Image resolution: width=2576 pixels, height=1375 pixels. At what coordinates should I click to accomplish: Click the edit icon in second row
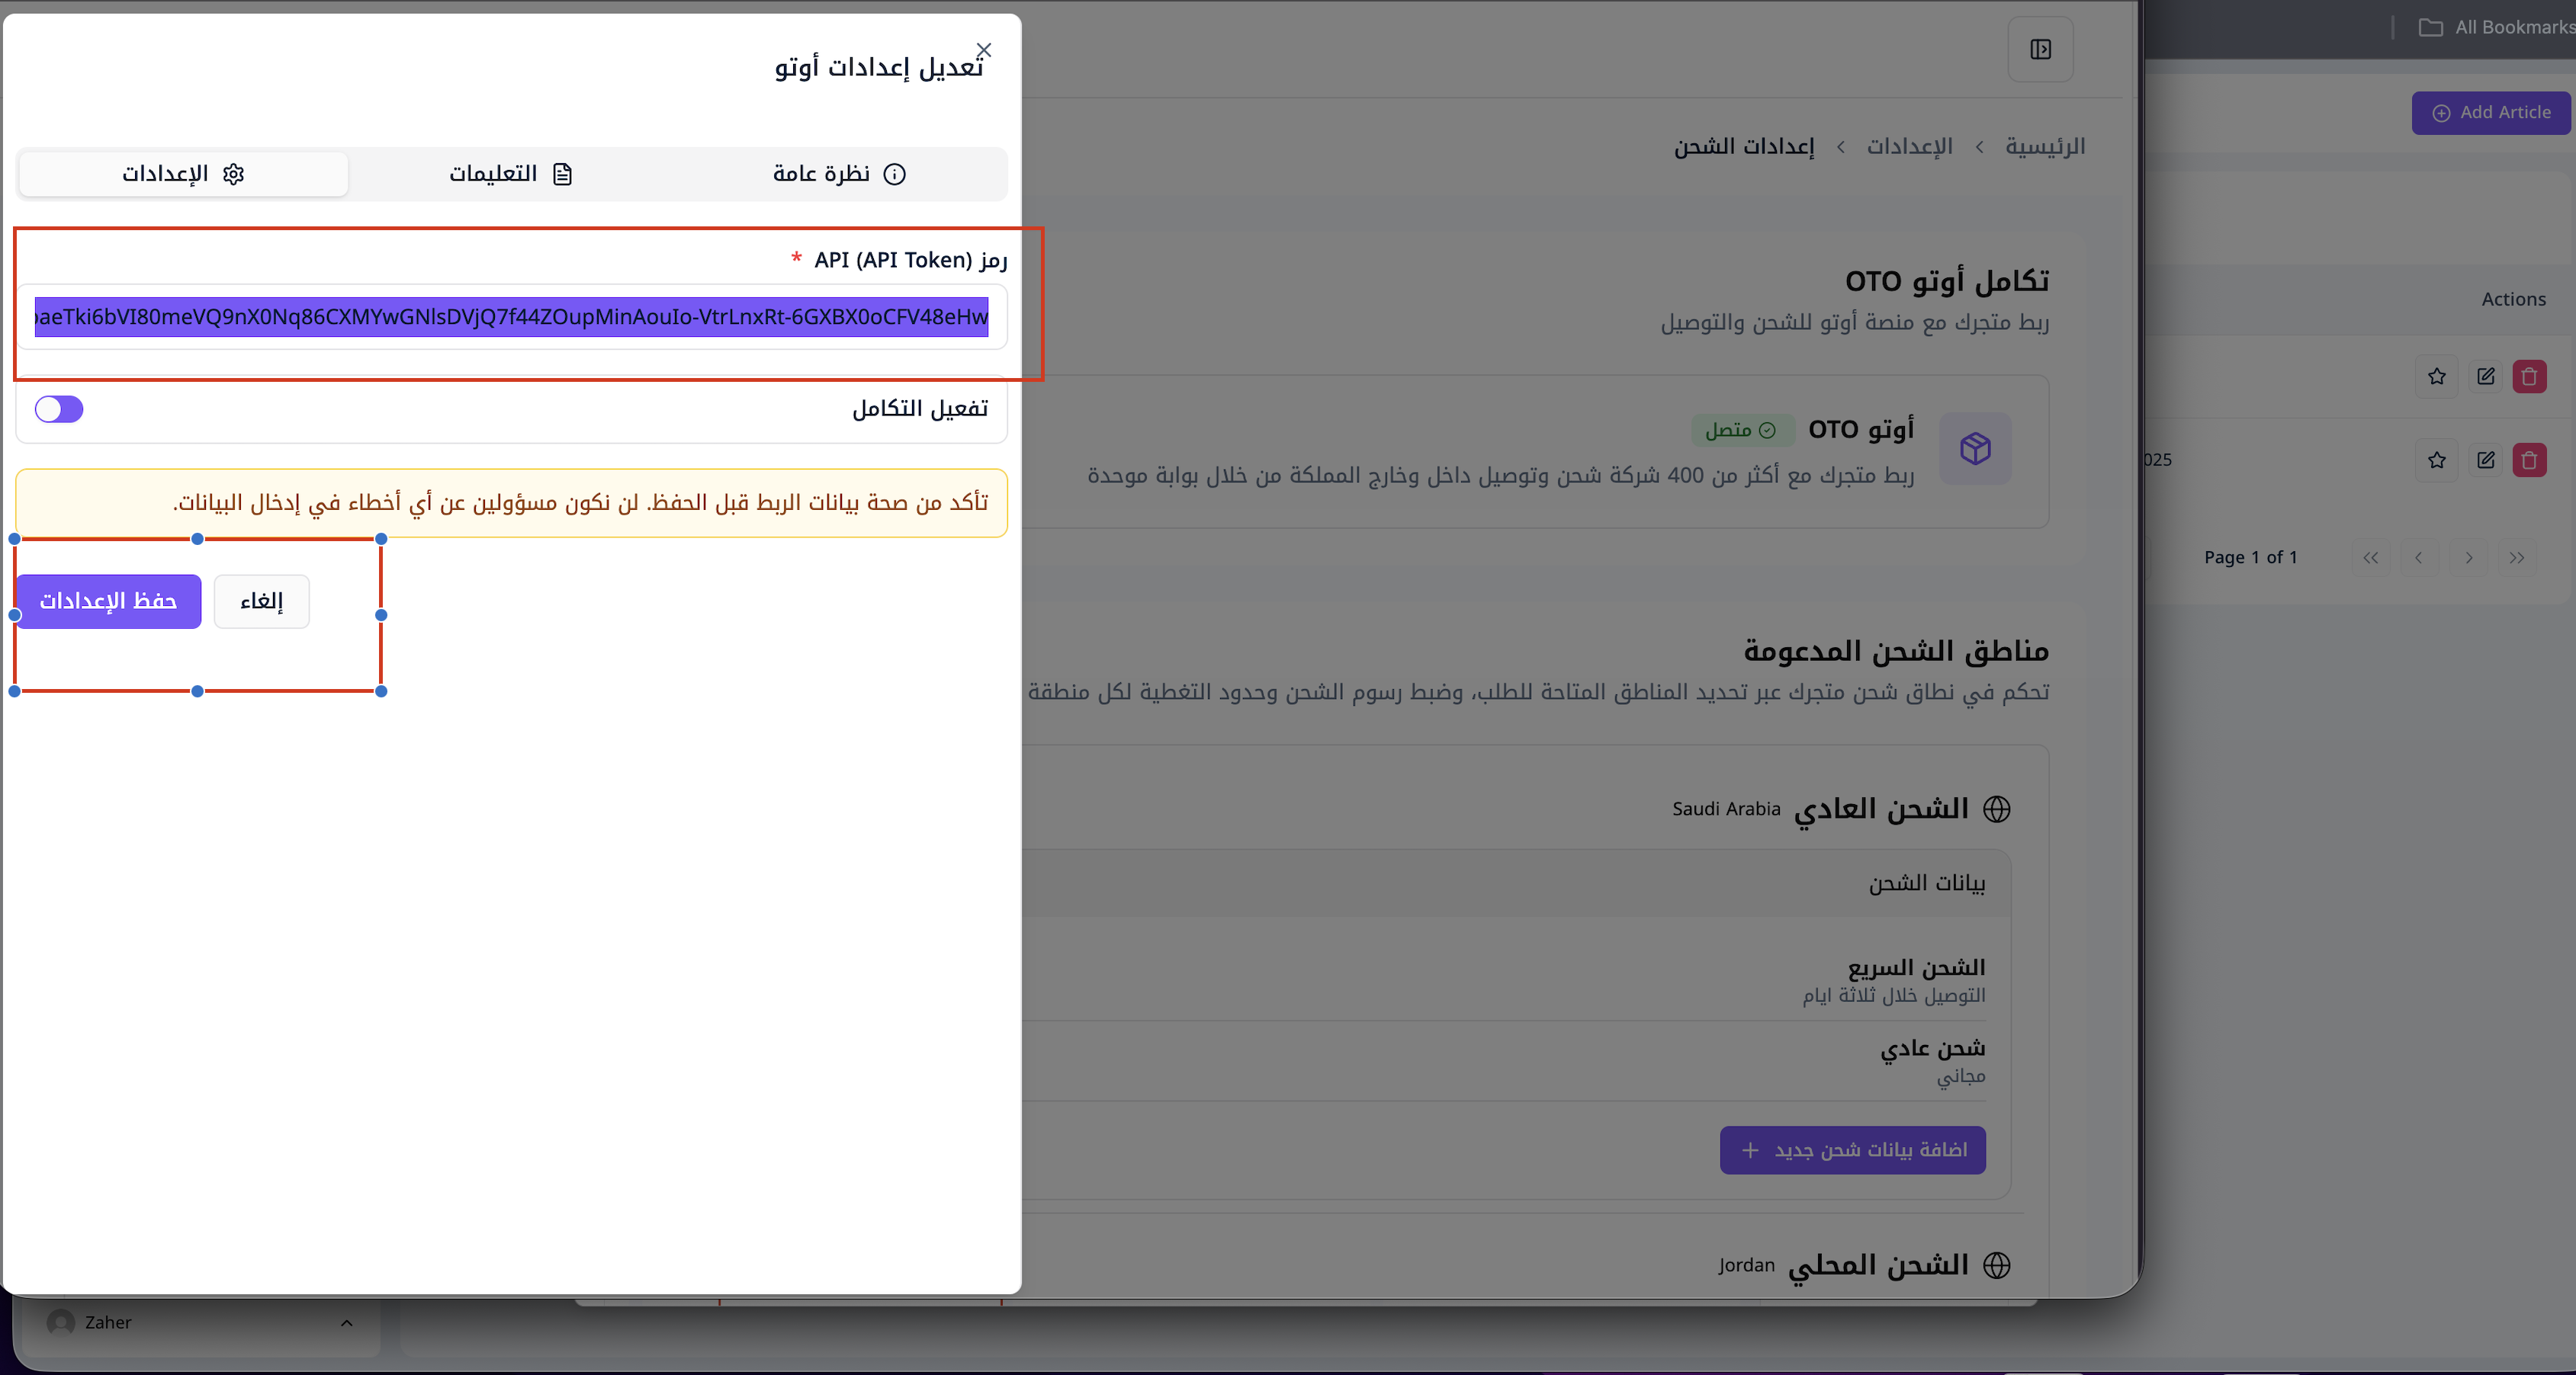point(2485,460)
